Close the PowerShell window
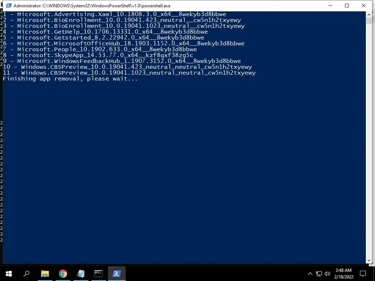 364,5
